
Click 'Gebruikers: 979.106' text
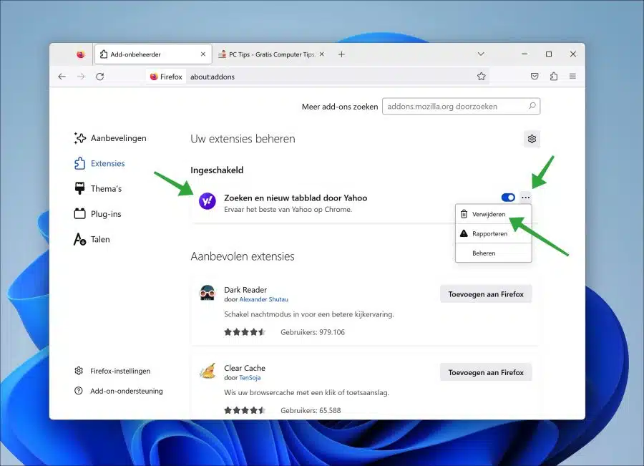click(313, 332)
